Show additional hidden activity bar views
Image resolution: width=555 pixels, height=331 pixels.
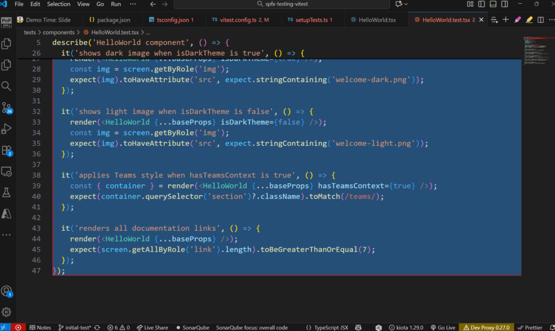coord(7,235)
